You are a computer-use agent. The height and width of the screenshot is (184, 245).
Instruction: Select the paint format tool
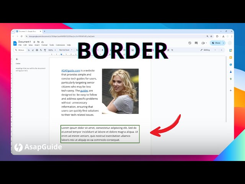click(x=45, y=50)
